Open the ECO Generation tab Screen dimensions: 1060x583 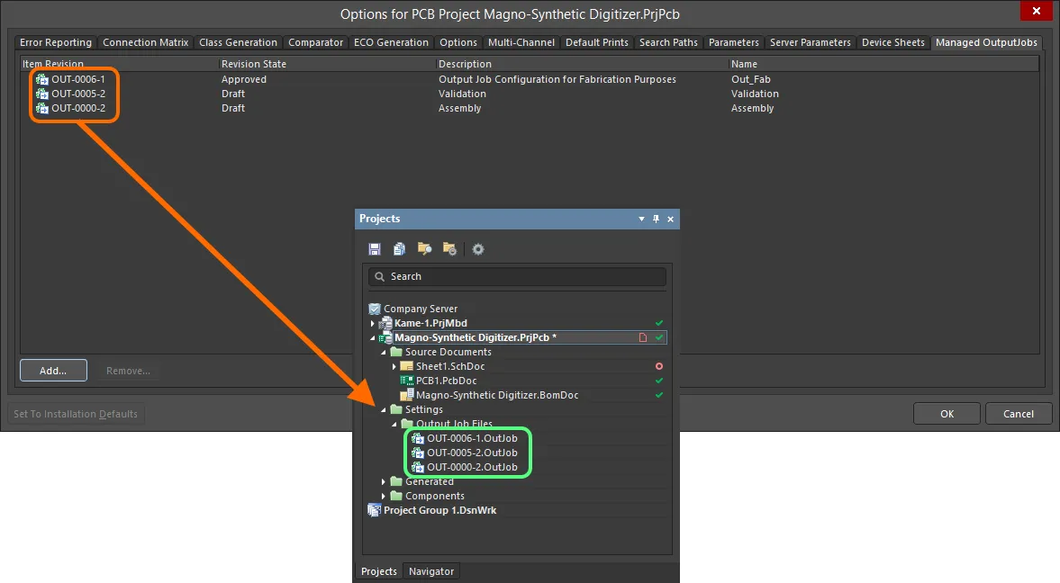392,42
